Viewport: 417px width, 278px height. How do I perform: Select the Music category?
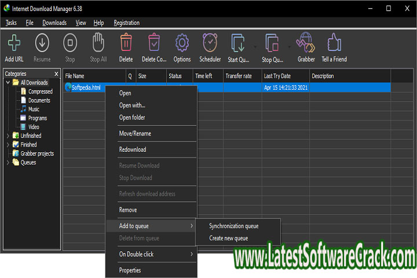[x=34, y=109]
